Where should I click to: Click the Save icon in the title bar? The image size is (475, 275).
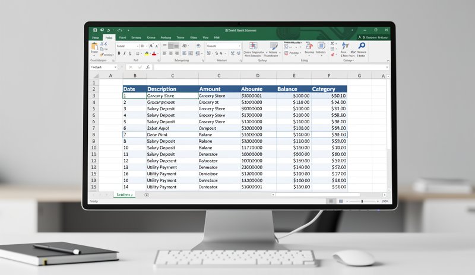pyautogui.click(x=95, y=30)
